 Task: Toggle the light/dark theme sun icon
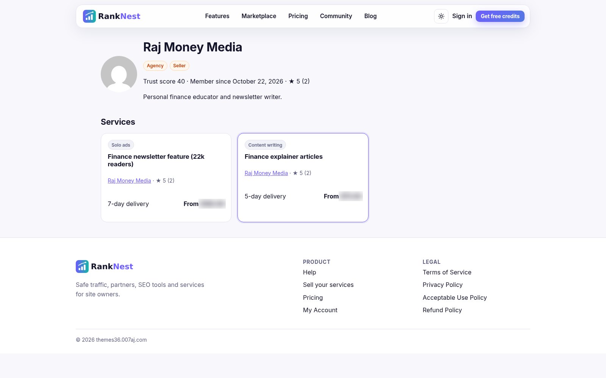pos(441,16)
